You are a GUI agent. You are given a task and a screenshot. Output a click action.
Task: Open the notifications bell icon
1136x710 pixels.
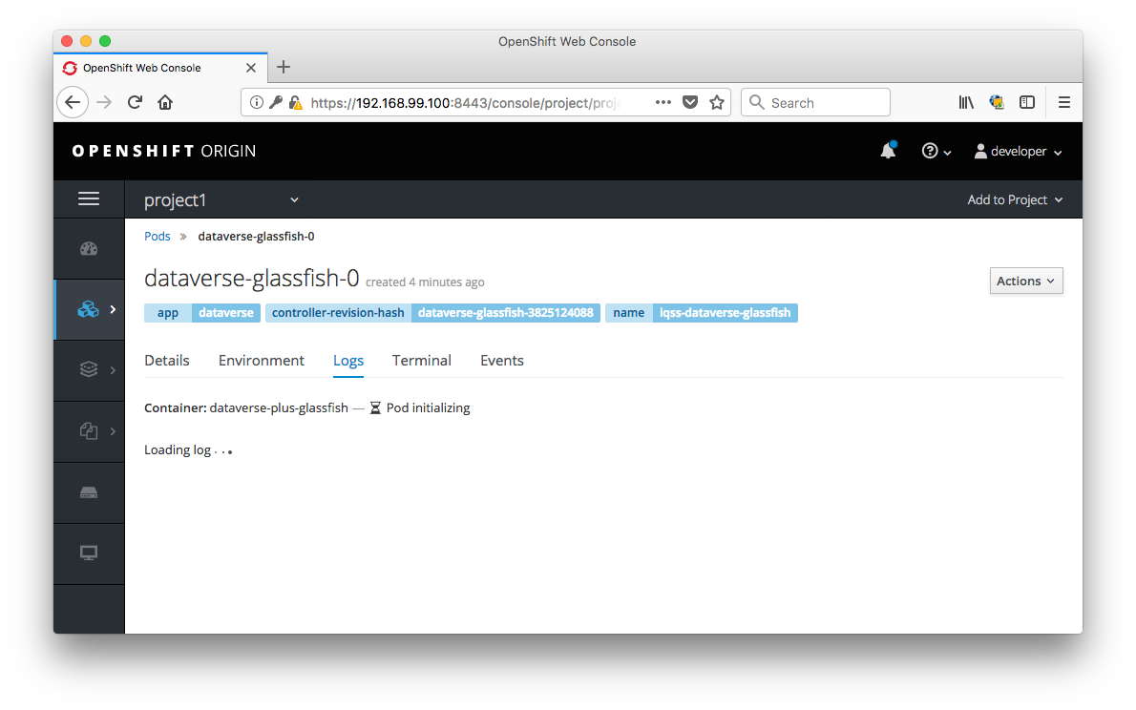[x=888, y=150]
